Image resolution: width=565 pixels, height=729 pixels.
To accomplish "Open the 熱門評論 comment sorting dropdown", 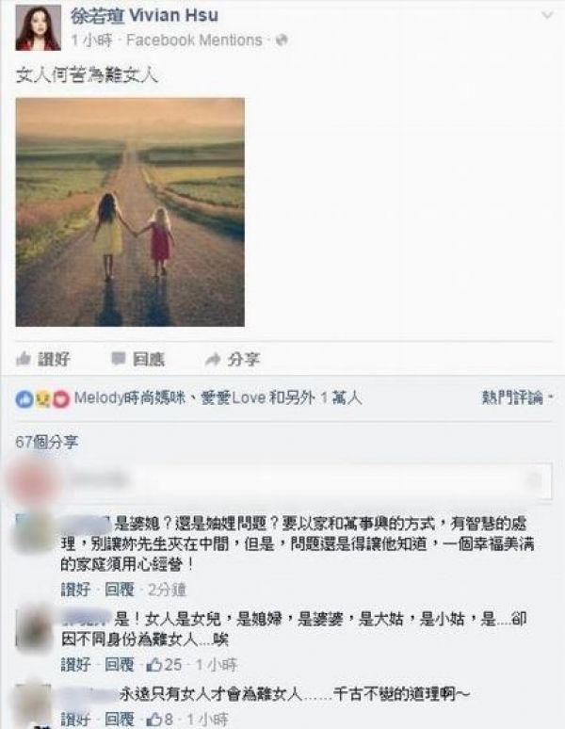I will (x=517, y=397).
